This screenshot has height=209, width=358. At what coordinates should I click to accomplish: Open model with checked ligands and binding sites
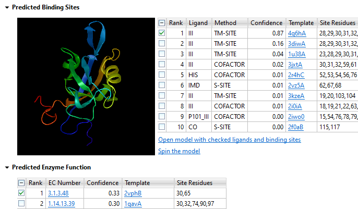pos(230,140)
